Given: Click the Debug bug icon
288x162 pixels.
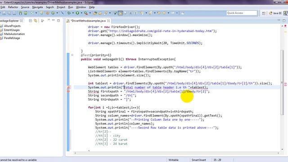Looking at the screenshot, I should click(x=69, y=13).
